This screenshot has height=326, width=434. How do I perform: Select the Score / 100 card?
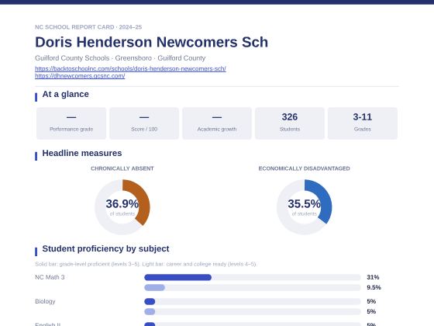click(144, 123)
